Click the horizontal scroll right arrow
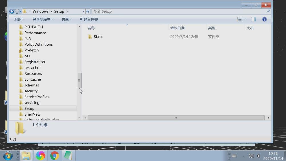Image resolution: width=286 pixels, height=161 pixels. pyautogui.click(x=269, y=118)
